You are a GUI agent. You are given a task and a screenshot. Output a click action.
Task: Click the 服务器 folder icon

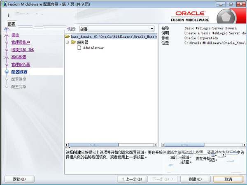point(73,42)
